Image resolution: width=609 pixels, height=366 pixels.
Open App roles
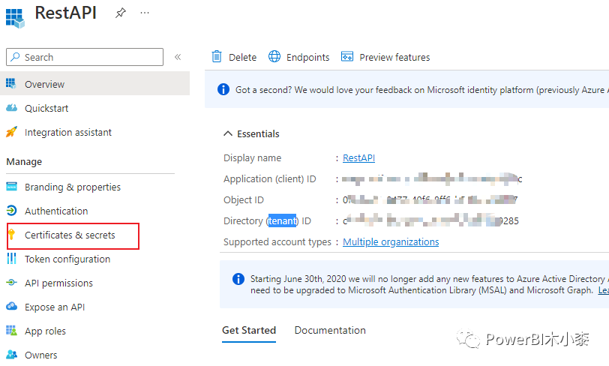pos(46,331)
